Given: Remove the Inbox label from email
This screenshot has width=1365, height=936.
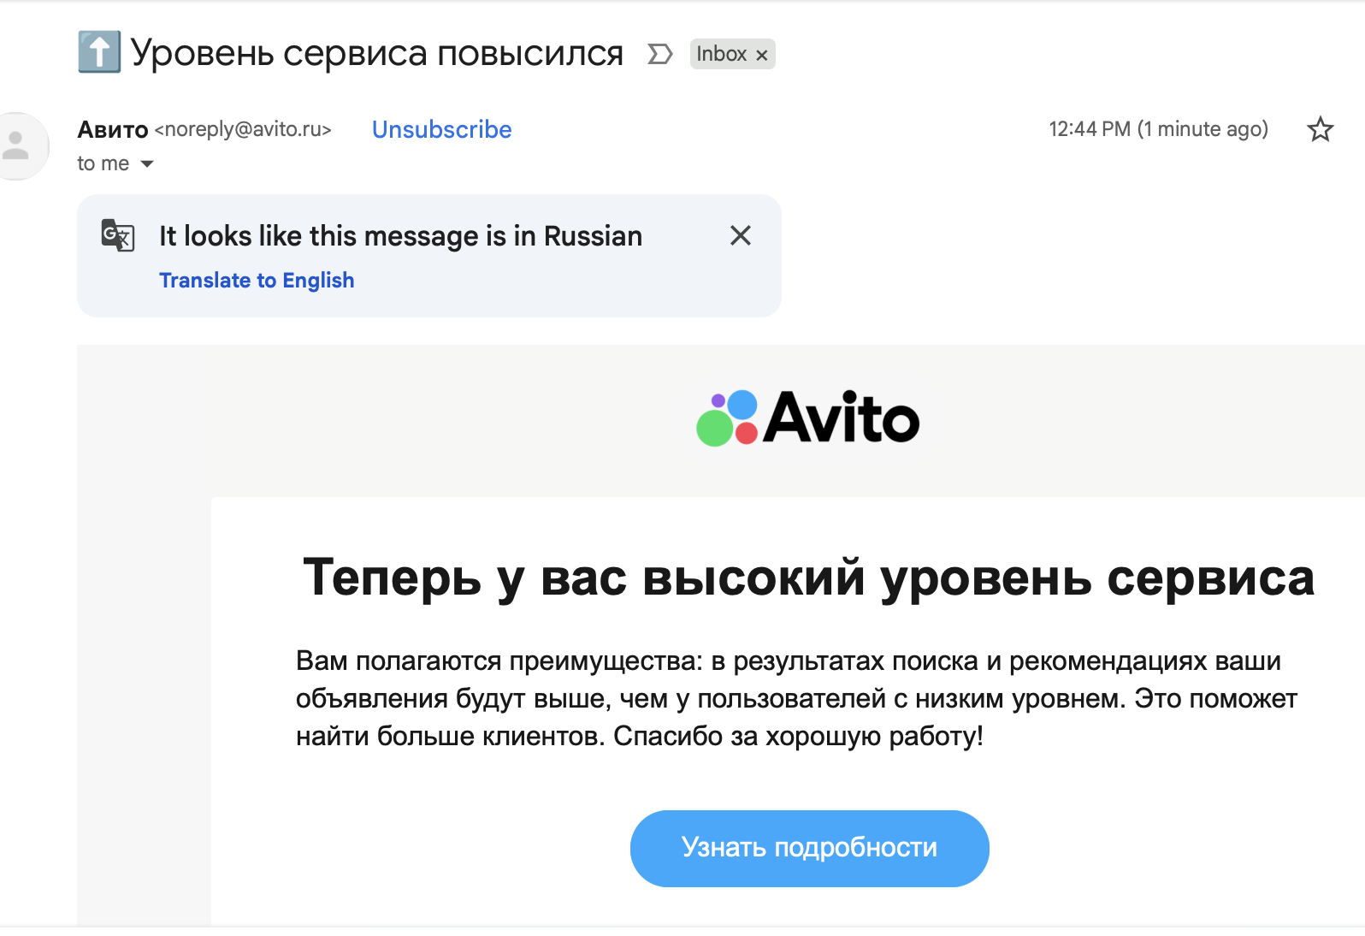Looking at the screenshot, I should click(762, 55).
